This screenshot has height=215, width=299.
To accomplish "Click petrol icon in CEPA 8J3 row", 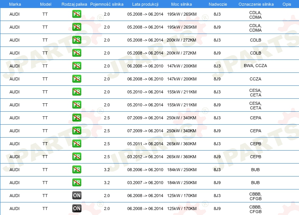I will pos(76,118).
